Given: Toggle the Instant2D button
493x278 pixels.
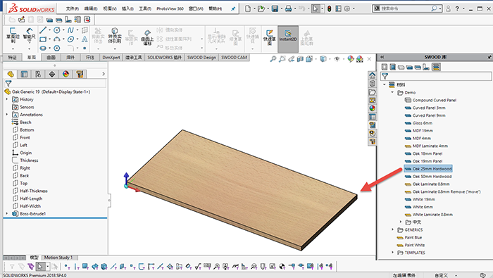Looking at the screenshot, I should [288, 39].
